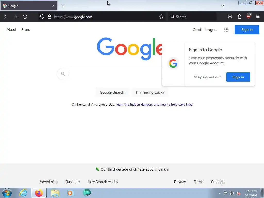Open the Privacy footer link
Viewport: 264px width, 198px height.
pyautogui.click(x=180, y=182)
